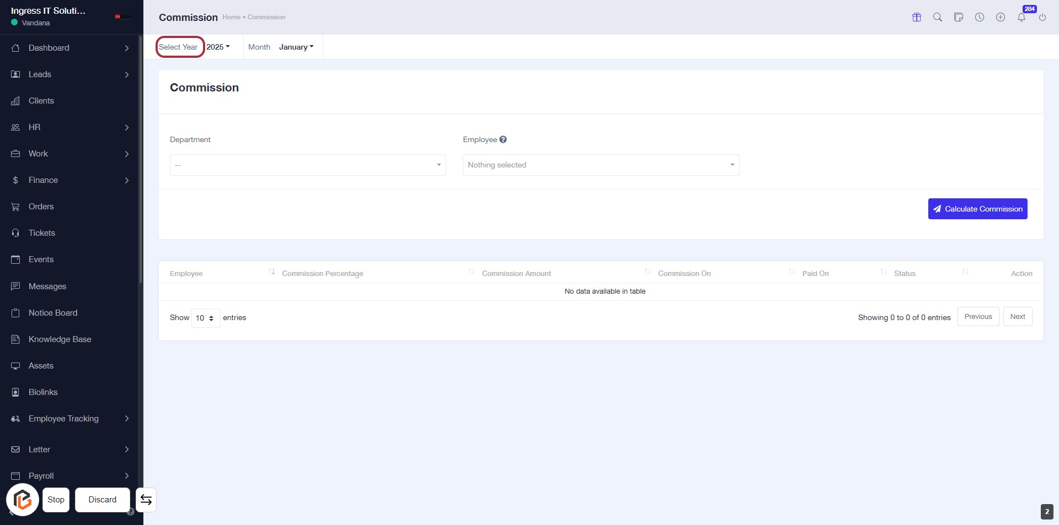
Task: Click the plus circle add icon
Action: 1001,17
